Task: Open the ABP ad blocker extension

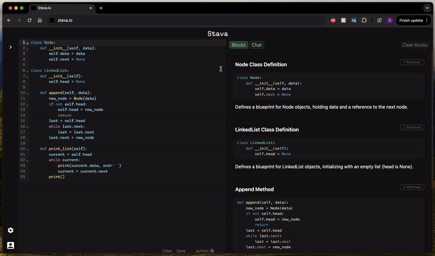Action: (x=333, y=20)
